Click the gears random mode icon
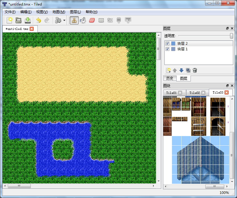 pos(58,20)
